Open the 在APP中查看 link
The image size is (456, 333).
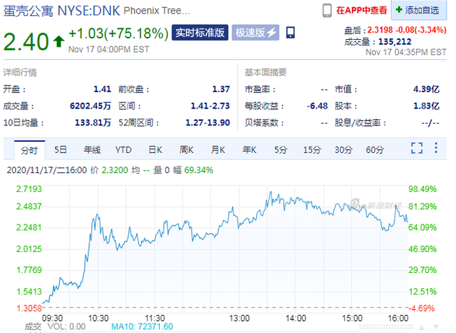(361, 10)
